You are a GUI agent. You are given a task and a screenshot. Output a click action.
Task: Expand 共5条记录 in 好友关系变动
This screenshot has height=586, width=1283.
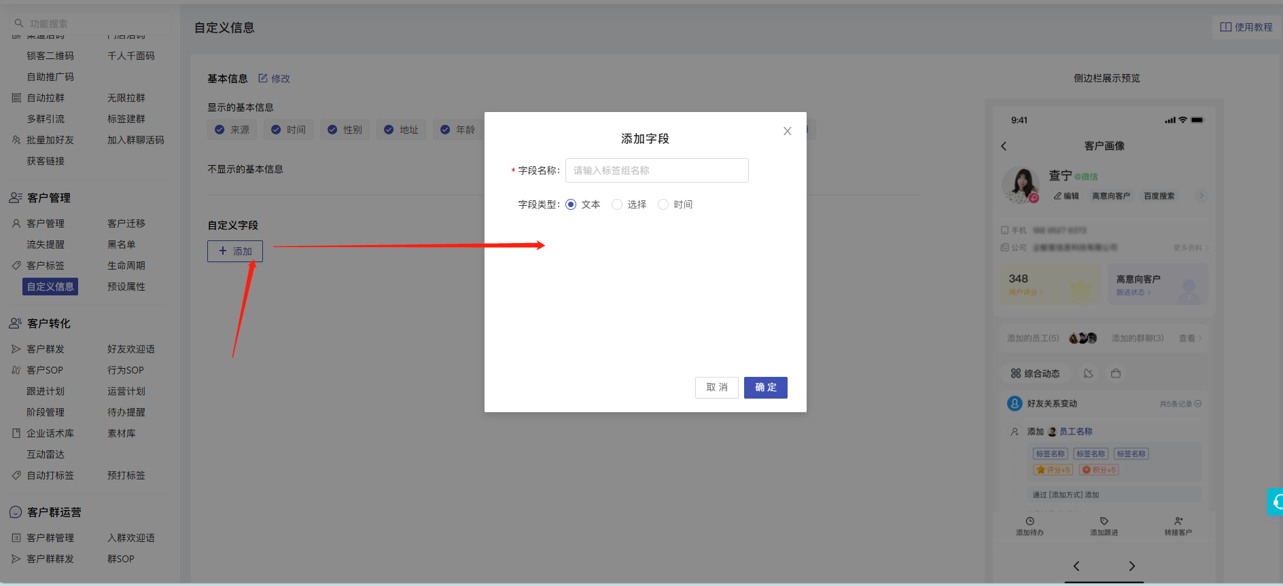pyautogui.click(x=1180, y=403)
